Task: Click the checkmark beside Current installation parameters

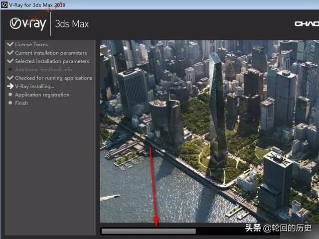Action: click(10, 53)
